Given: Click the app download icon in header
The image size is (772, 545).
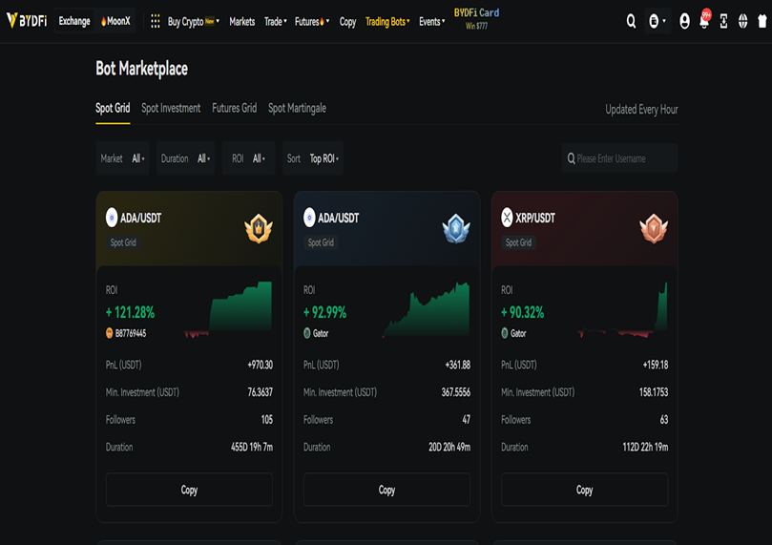Looking at the screenshot, I should click(723, 21).
